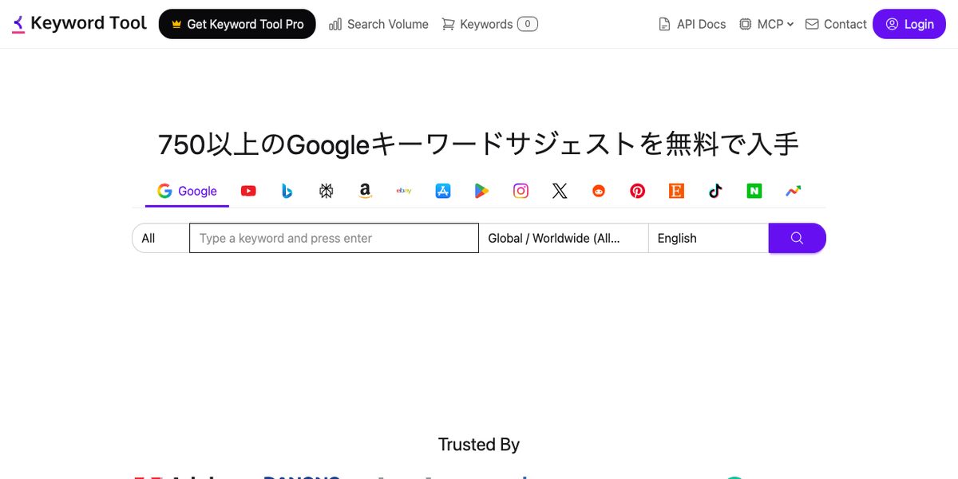Open the All filter dropdown
958x479 pixels.
(x=160, y=238)
